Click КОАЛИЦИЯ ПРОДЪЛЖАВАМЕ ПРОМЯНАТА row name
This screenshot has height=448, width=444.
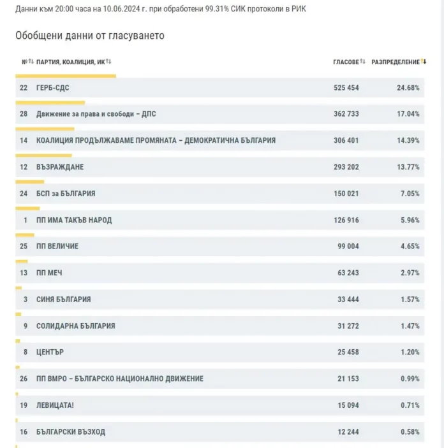(x=156, y=140)
